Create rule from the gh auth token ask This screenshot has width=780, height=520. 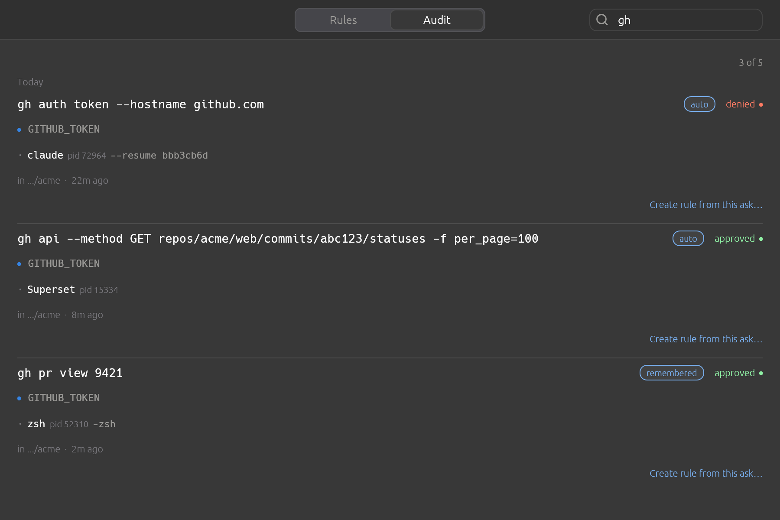point(705,205)
